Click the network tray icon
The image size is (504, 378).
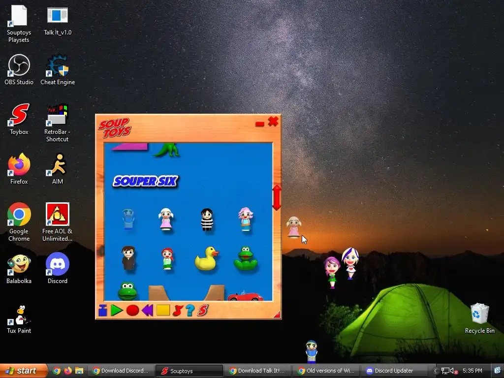click(x=445, y=371)
